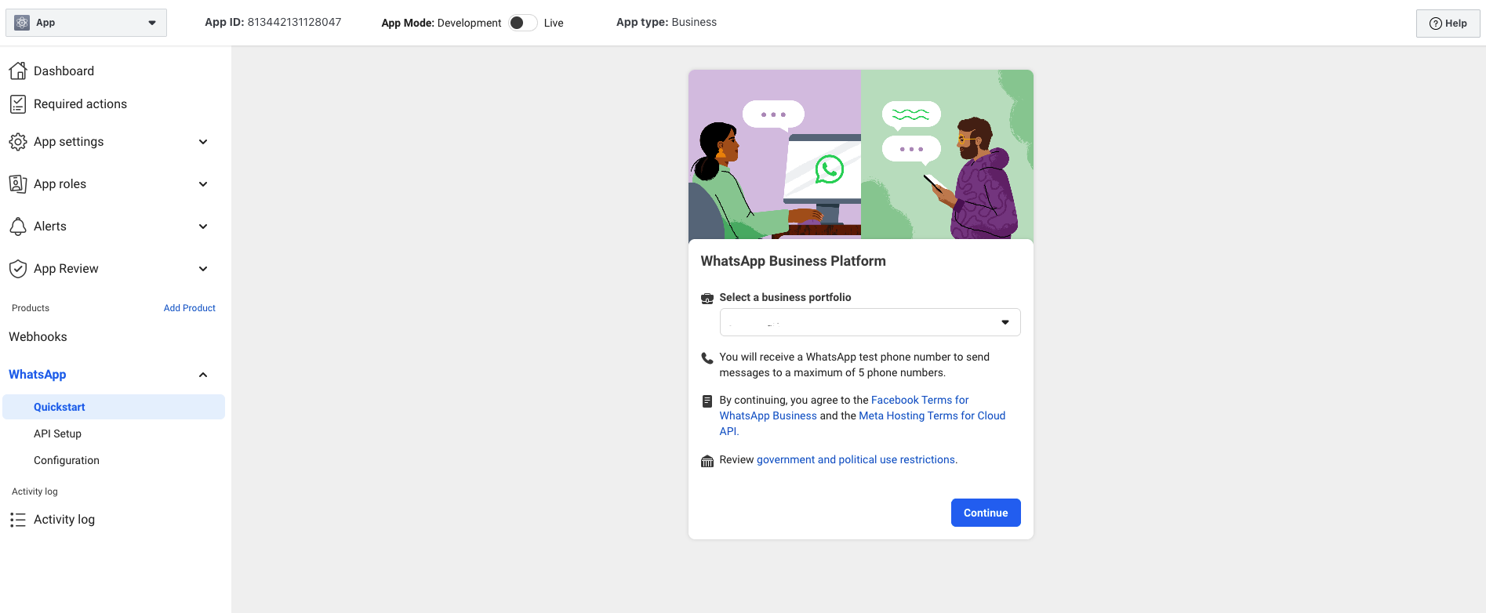Open government and political use restrictions link
The height and width of the screenshot is (613, 1486).
coord(856,459)
